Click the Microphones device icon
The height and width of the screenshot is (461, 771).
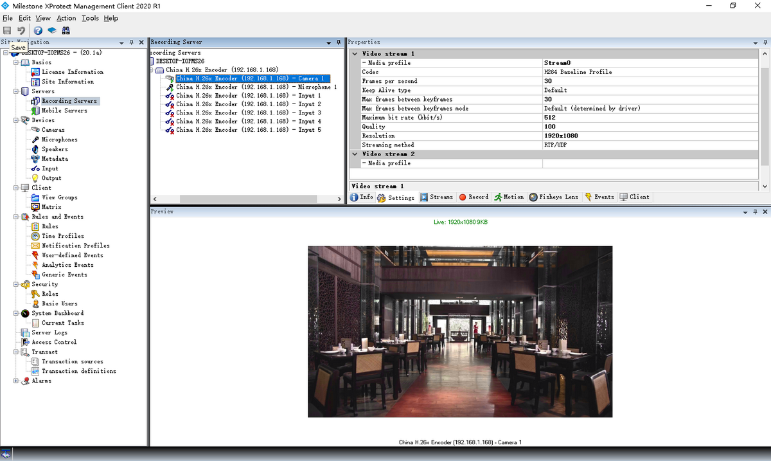click(36, 140)
